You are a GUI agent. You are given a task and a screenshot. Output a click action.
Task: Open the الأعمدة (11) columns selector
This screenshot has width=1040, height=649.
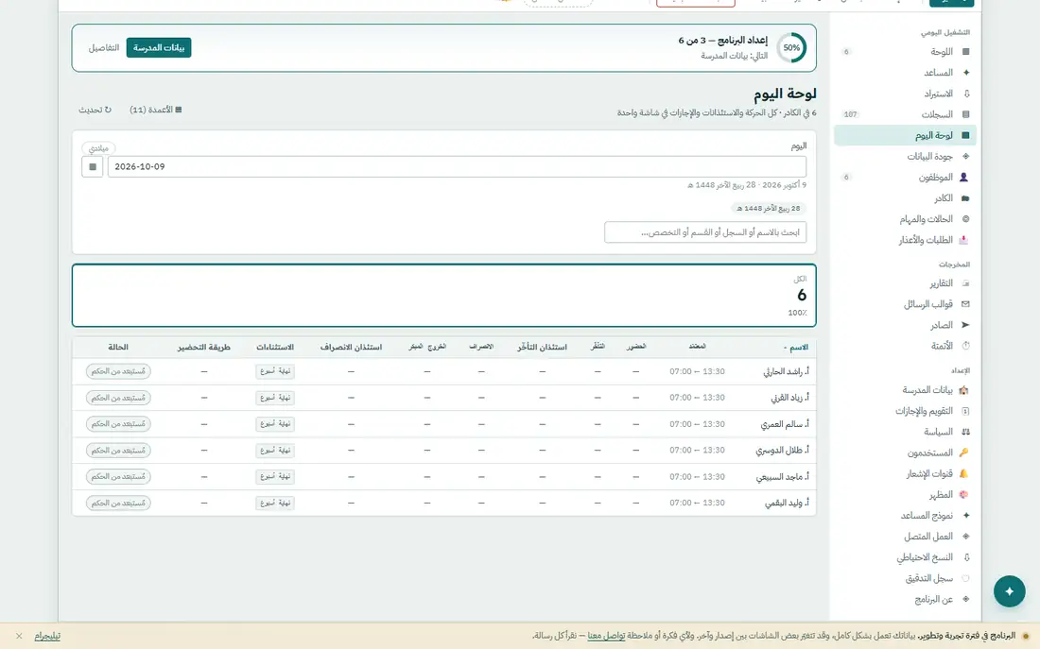[x=156, y=110]
